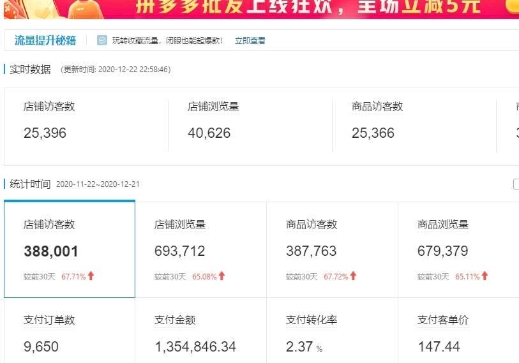Screen dimensions: 519x363
Task: Switch to 商品访客数 387,763 metric card
Action: tap(332, 249)
